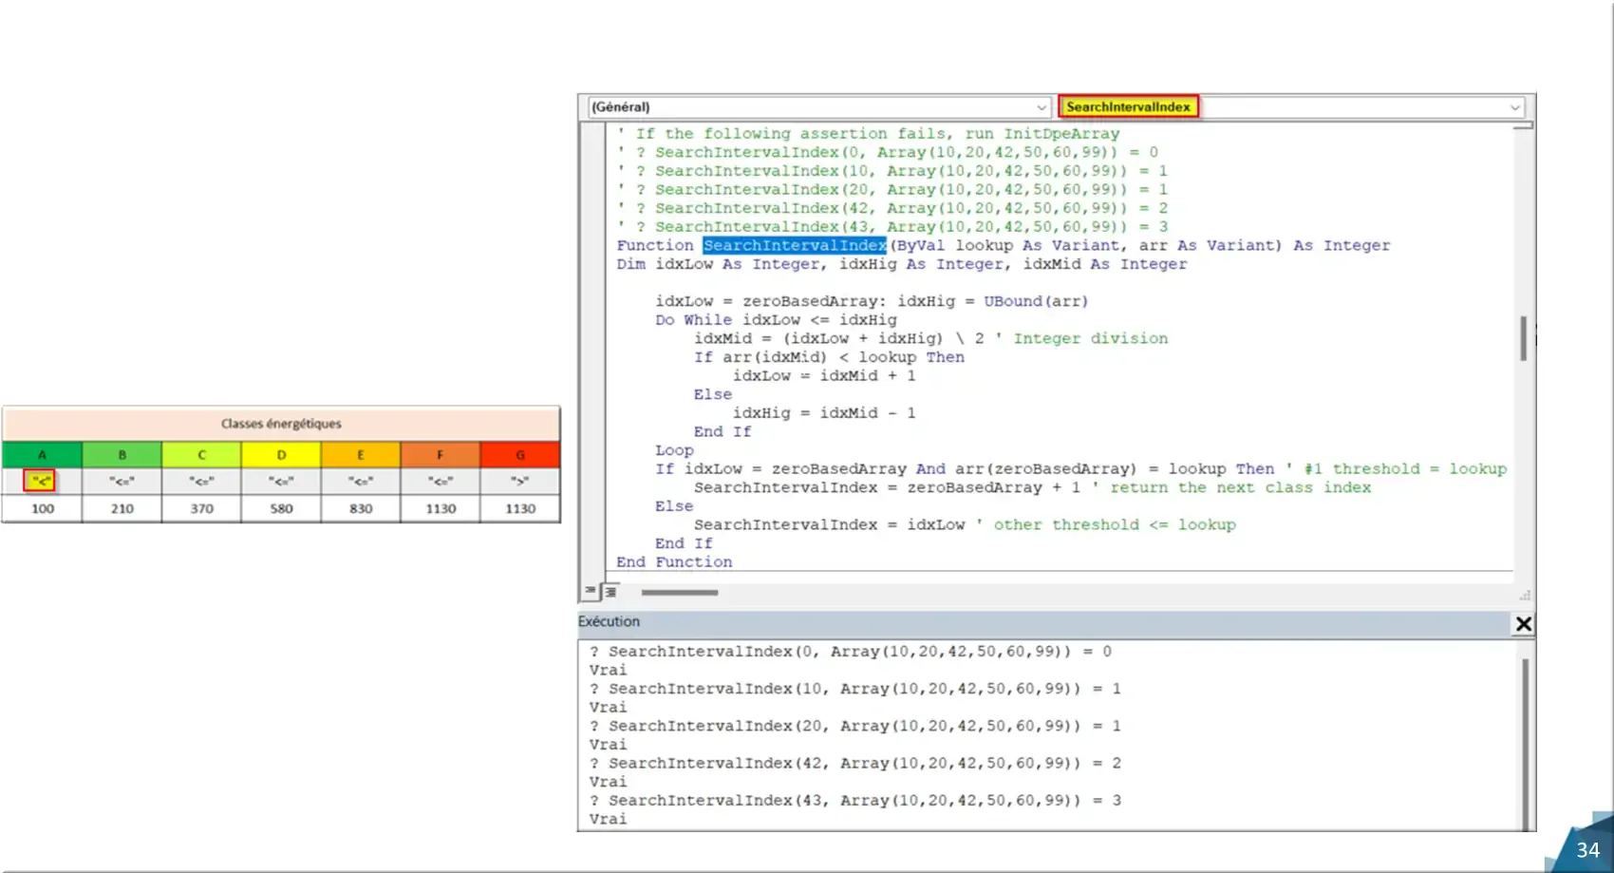Click the ">" operator cell under G
The width and height of the screenshot is (1614, 873).
pyautogui.click(x=520, y=481)
